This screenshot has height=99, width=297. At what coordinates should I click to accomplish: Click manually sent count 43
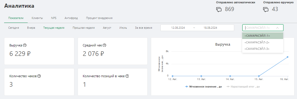pyautogui.click(x=275, y=9)
